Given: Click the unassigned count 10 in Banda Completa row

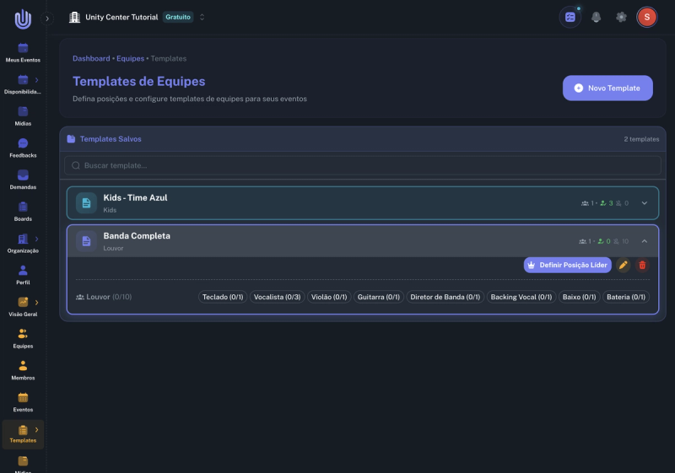Looking at the screenshot, I should (x=621, y=242).
